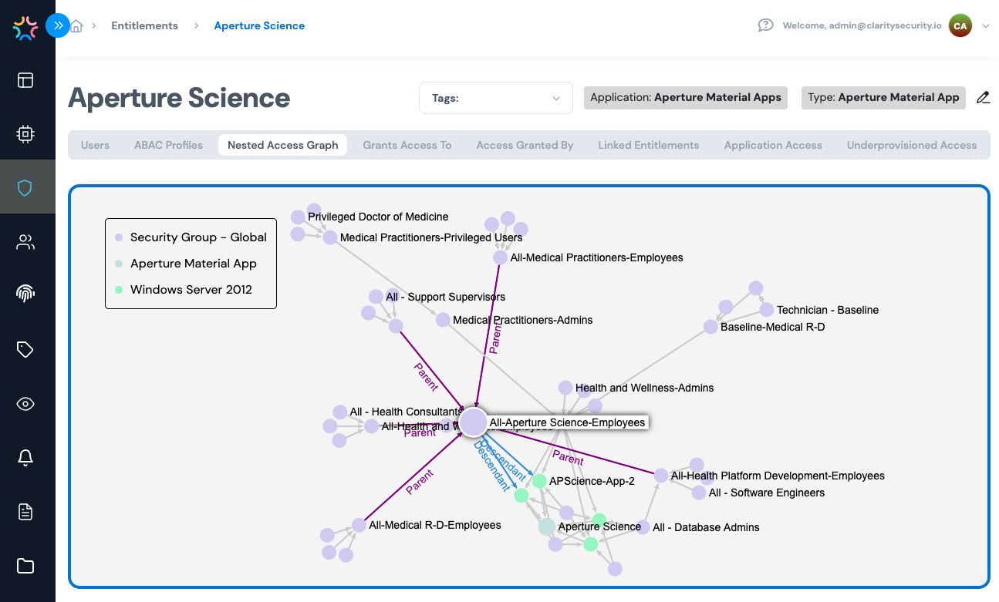Open the Tags filter dropdown
The width and height of the screenshot is (999, 602).
click(496, 97)
